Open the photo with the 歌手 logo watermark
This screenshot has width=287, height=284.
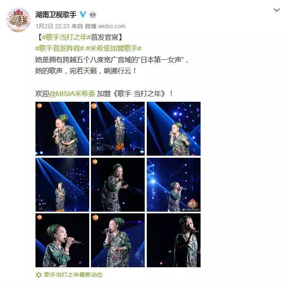[x=174, y=185]
